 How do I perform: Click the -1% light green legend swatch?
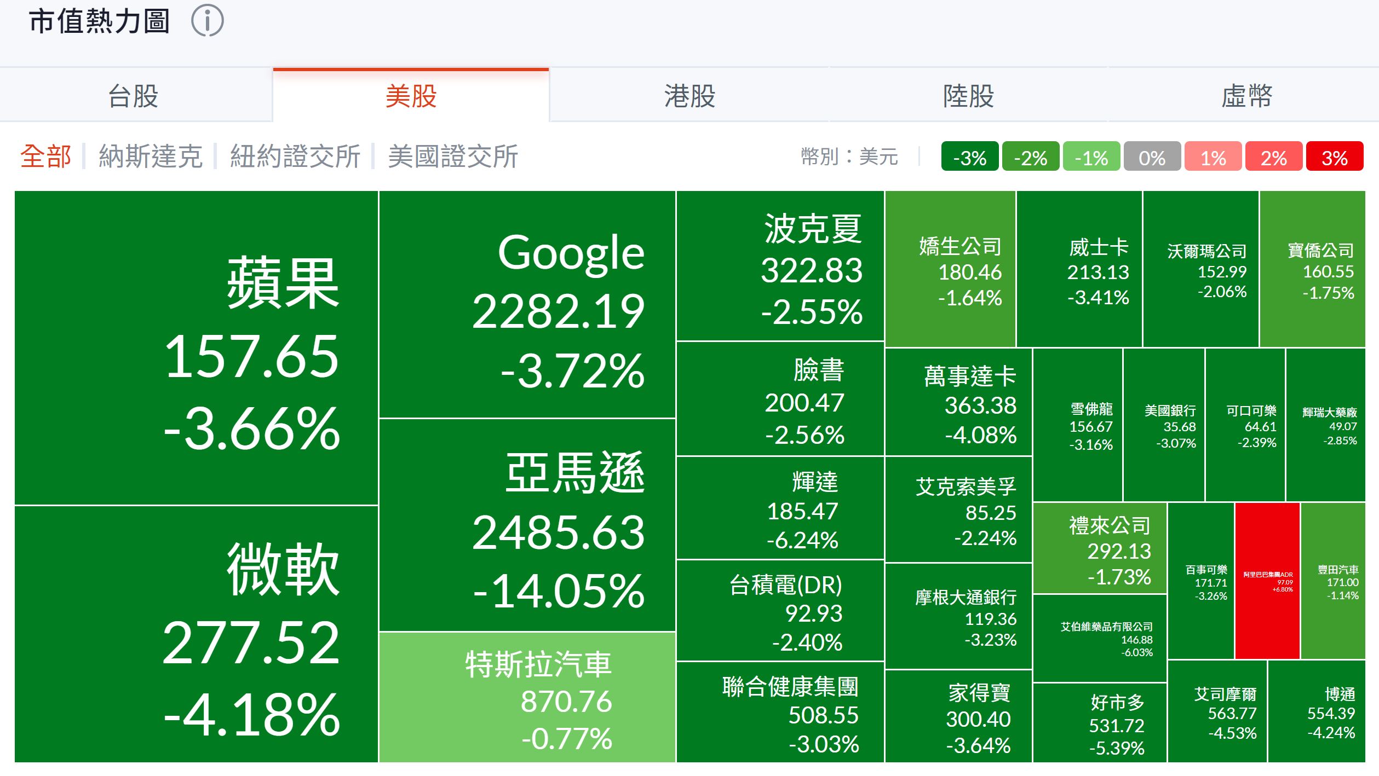(1091, 158)
